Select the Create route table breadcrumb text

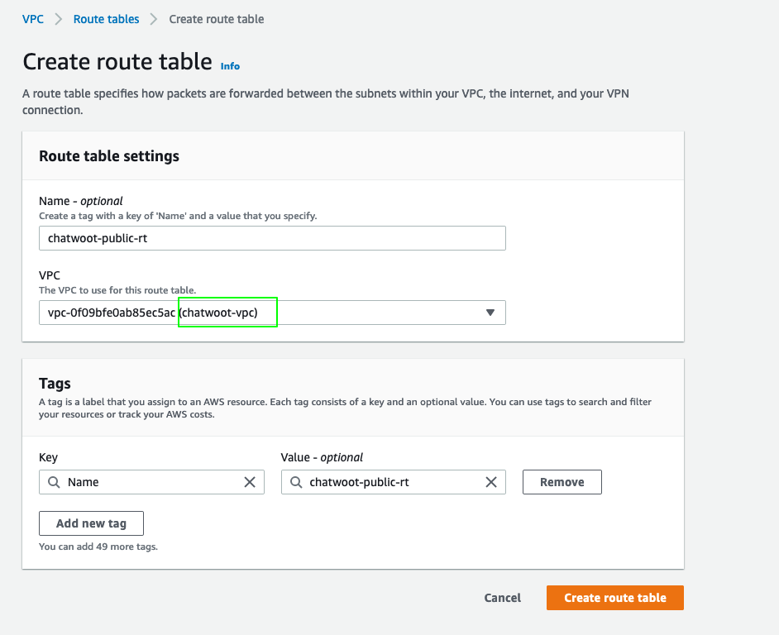[x=216, y=19]
